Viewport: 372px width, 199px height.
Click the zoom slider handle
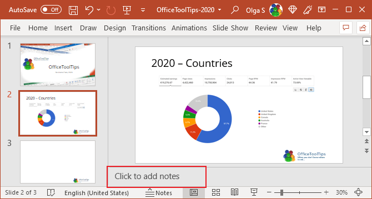pos(281,192)
